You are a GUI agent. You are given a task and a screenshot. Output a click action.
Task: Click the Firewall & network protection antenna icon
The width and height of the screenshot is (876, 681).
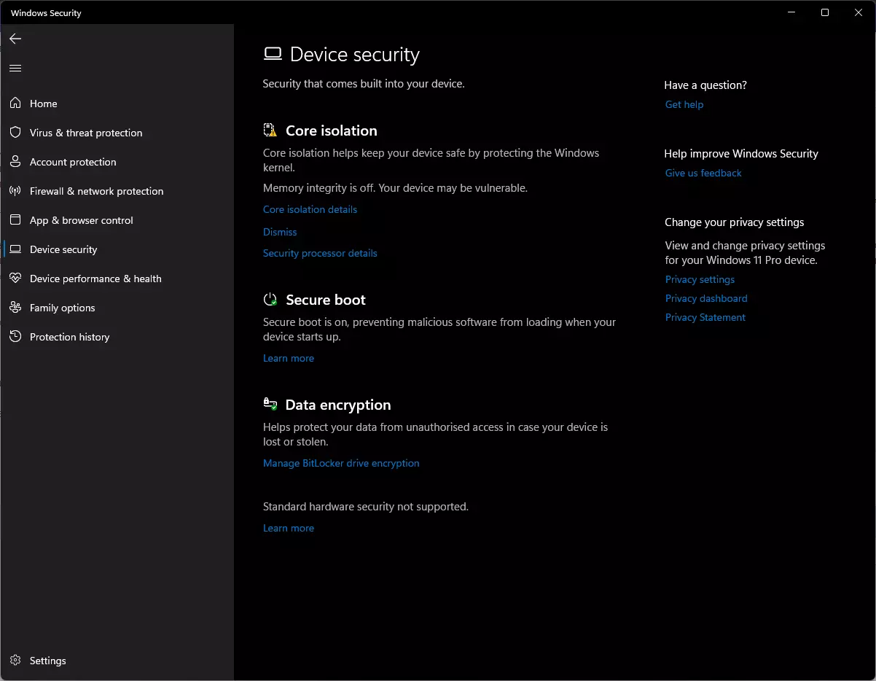pyautogui.click(x=15, y=191)
